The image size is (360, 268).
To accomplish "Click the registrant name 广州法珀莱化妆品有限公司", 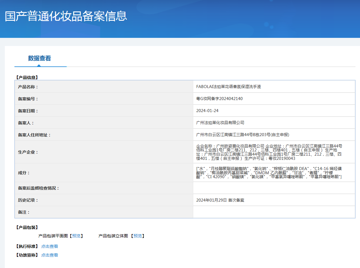I will (x=220, y=123).
